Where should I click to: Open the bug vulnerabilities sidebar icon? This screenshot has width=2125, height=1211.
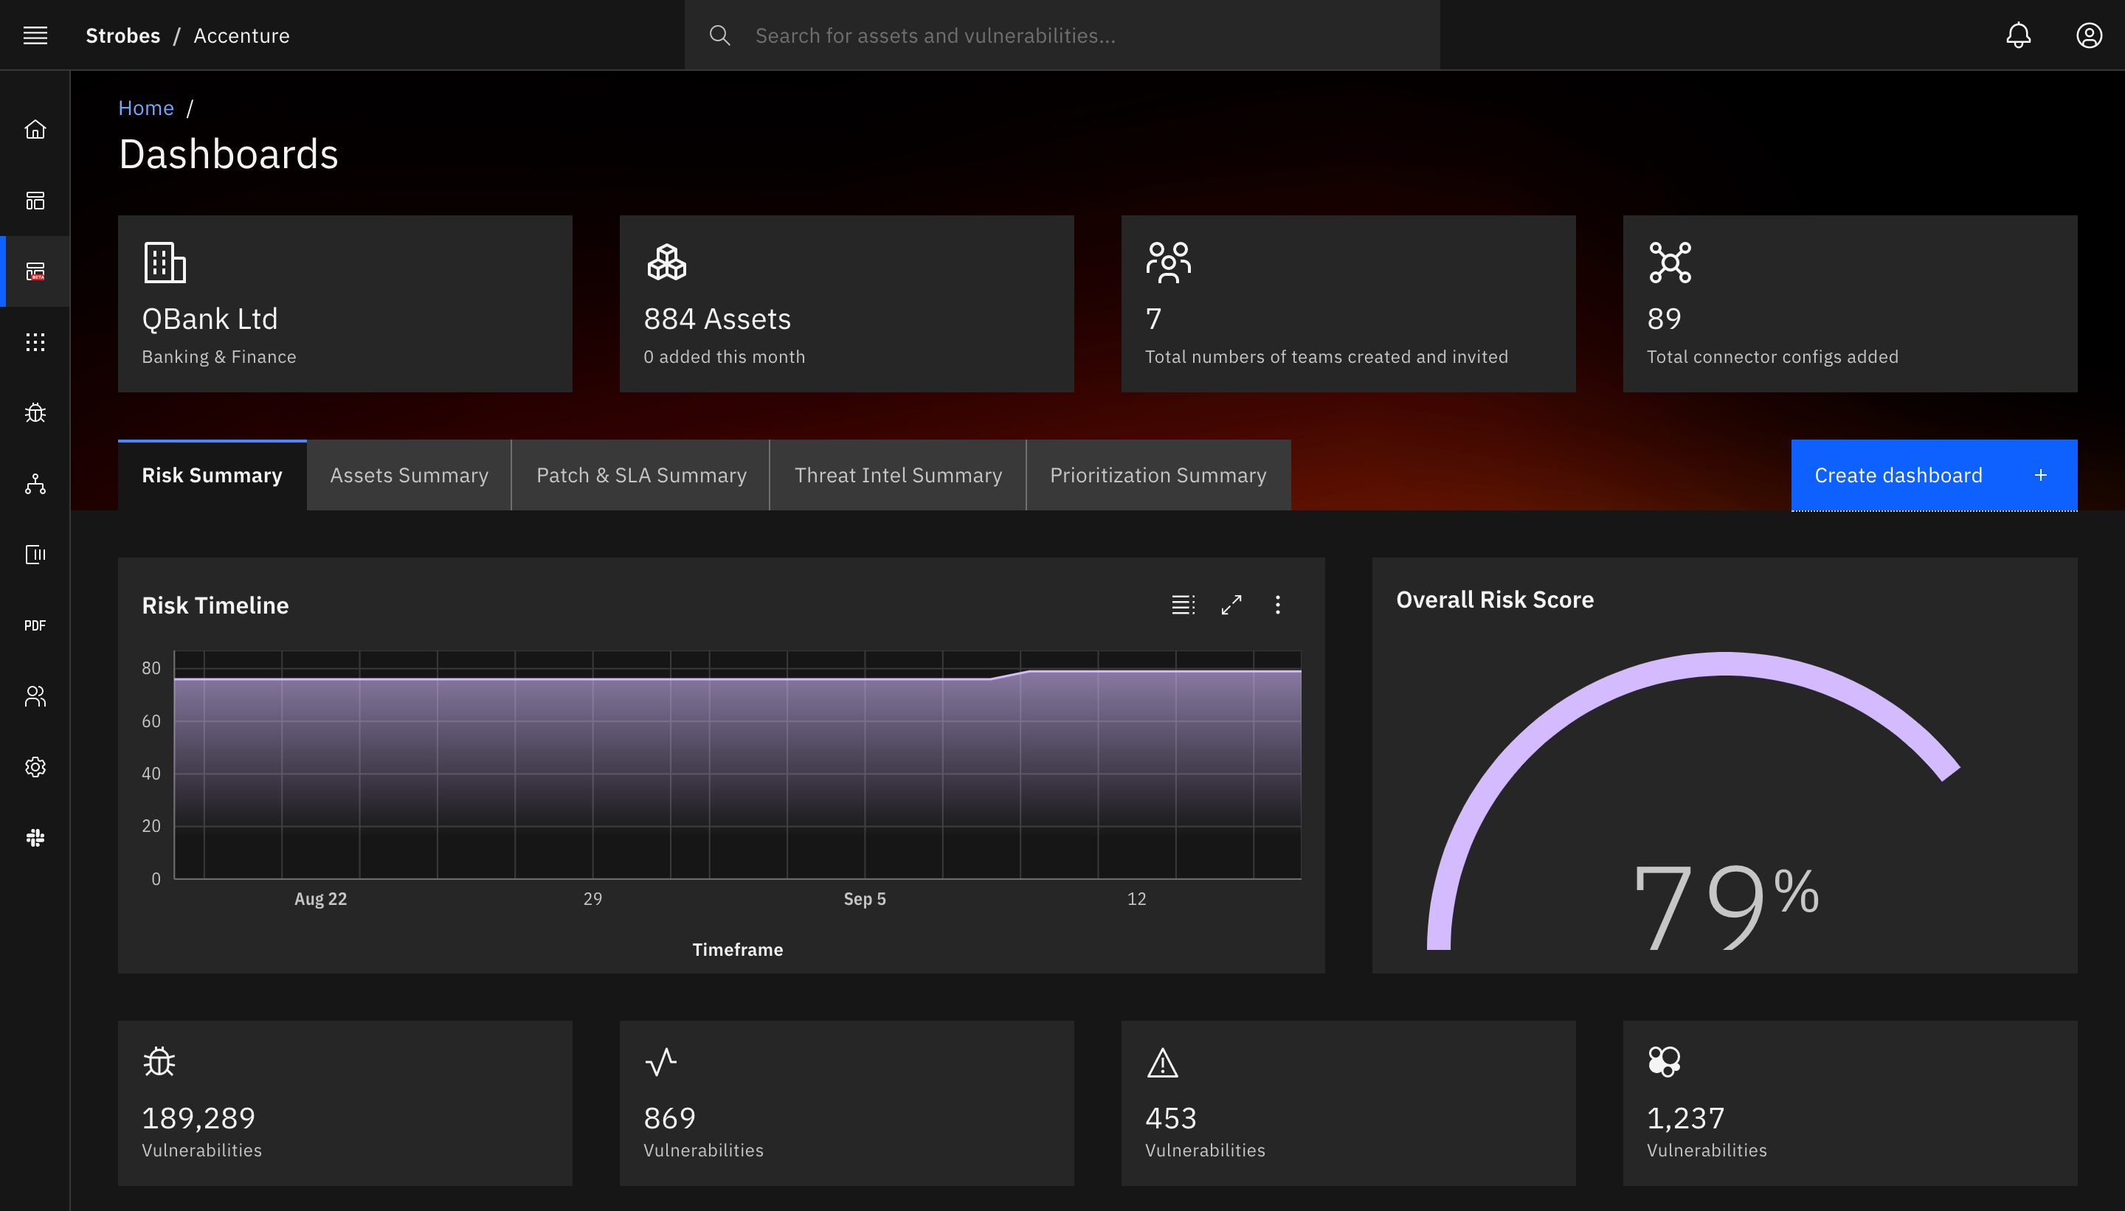[x=35, y=413]
